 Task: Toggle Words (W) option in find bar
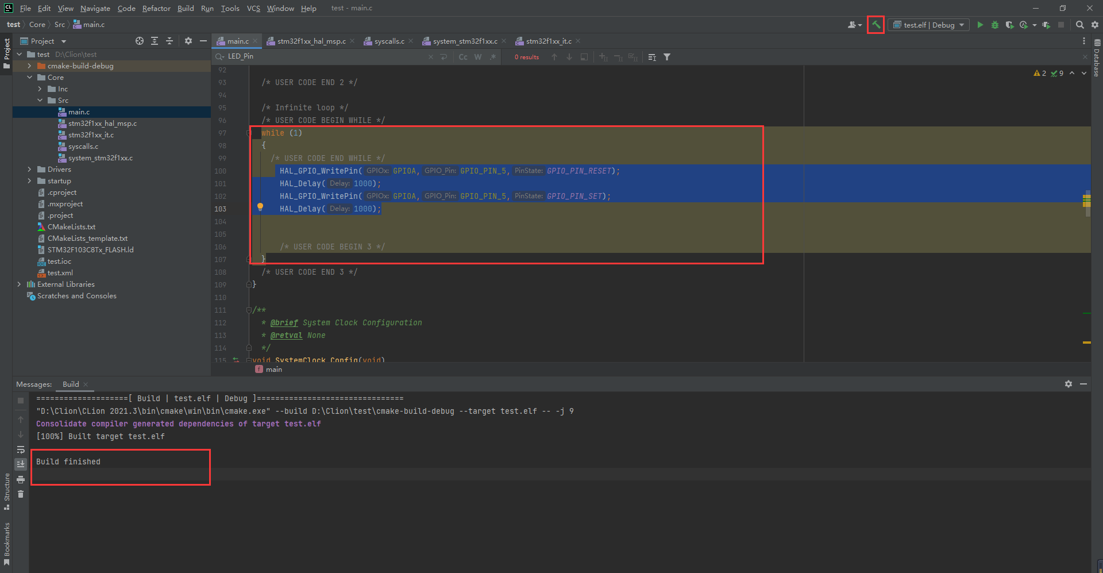pyautogui.click(x=478, y=57)
